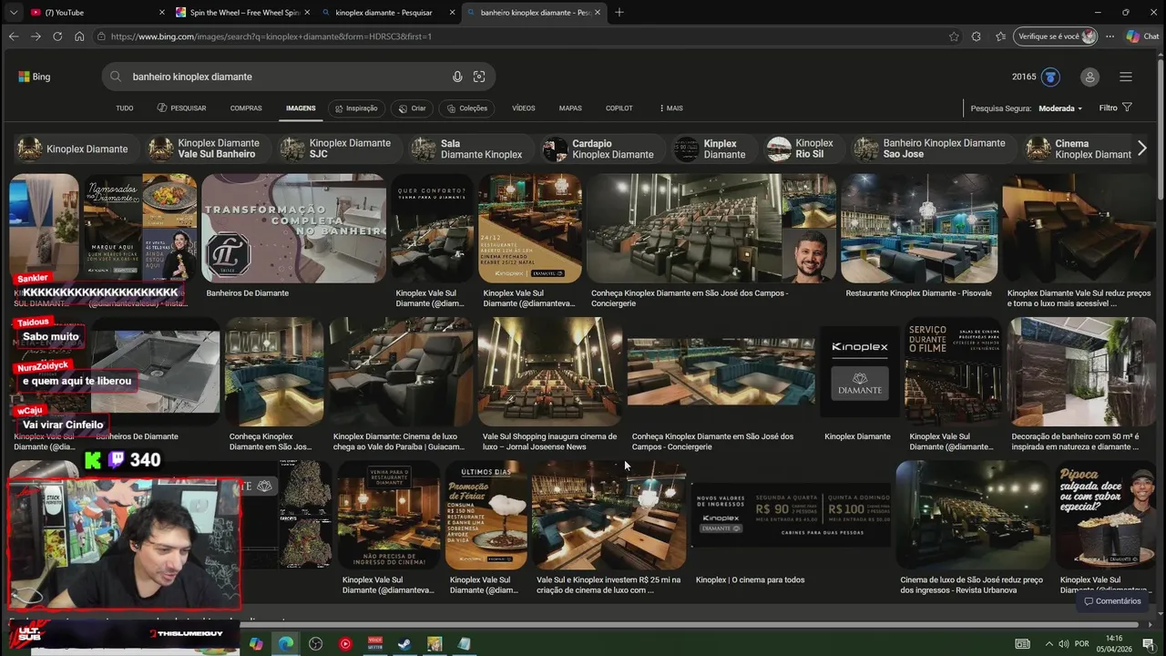This screenshot has width=1166, height=656.
Task: Add this page to browser favorites
Action: pyautogui.click(x=954, y=36)
